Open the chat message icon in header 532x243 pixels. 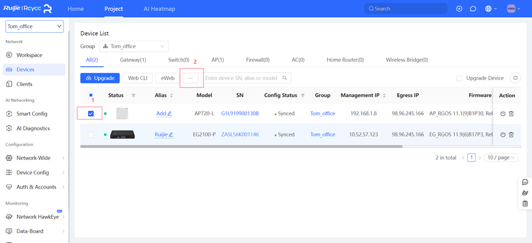click(x=473, y=9)
